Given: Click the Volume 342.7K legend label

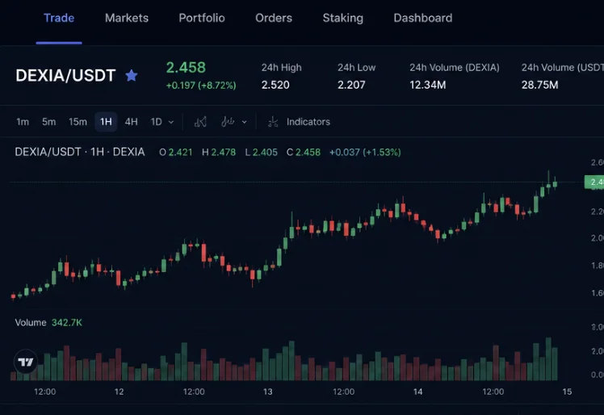Looking at the screenshot, I should coord(48,322).
